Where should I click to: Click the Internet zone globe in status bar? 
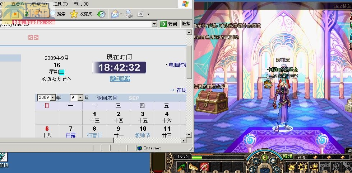click(140, 148)
